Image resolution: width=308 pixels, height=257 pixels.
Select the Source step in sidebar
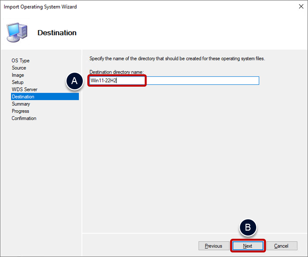(x=19, y=68)
